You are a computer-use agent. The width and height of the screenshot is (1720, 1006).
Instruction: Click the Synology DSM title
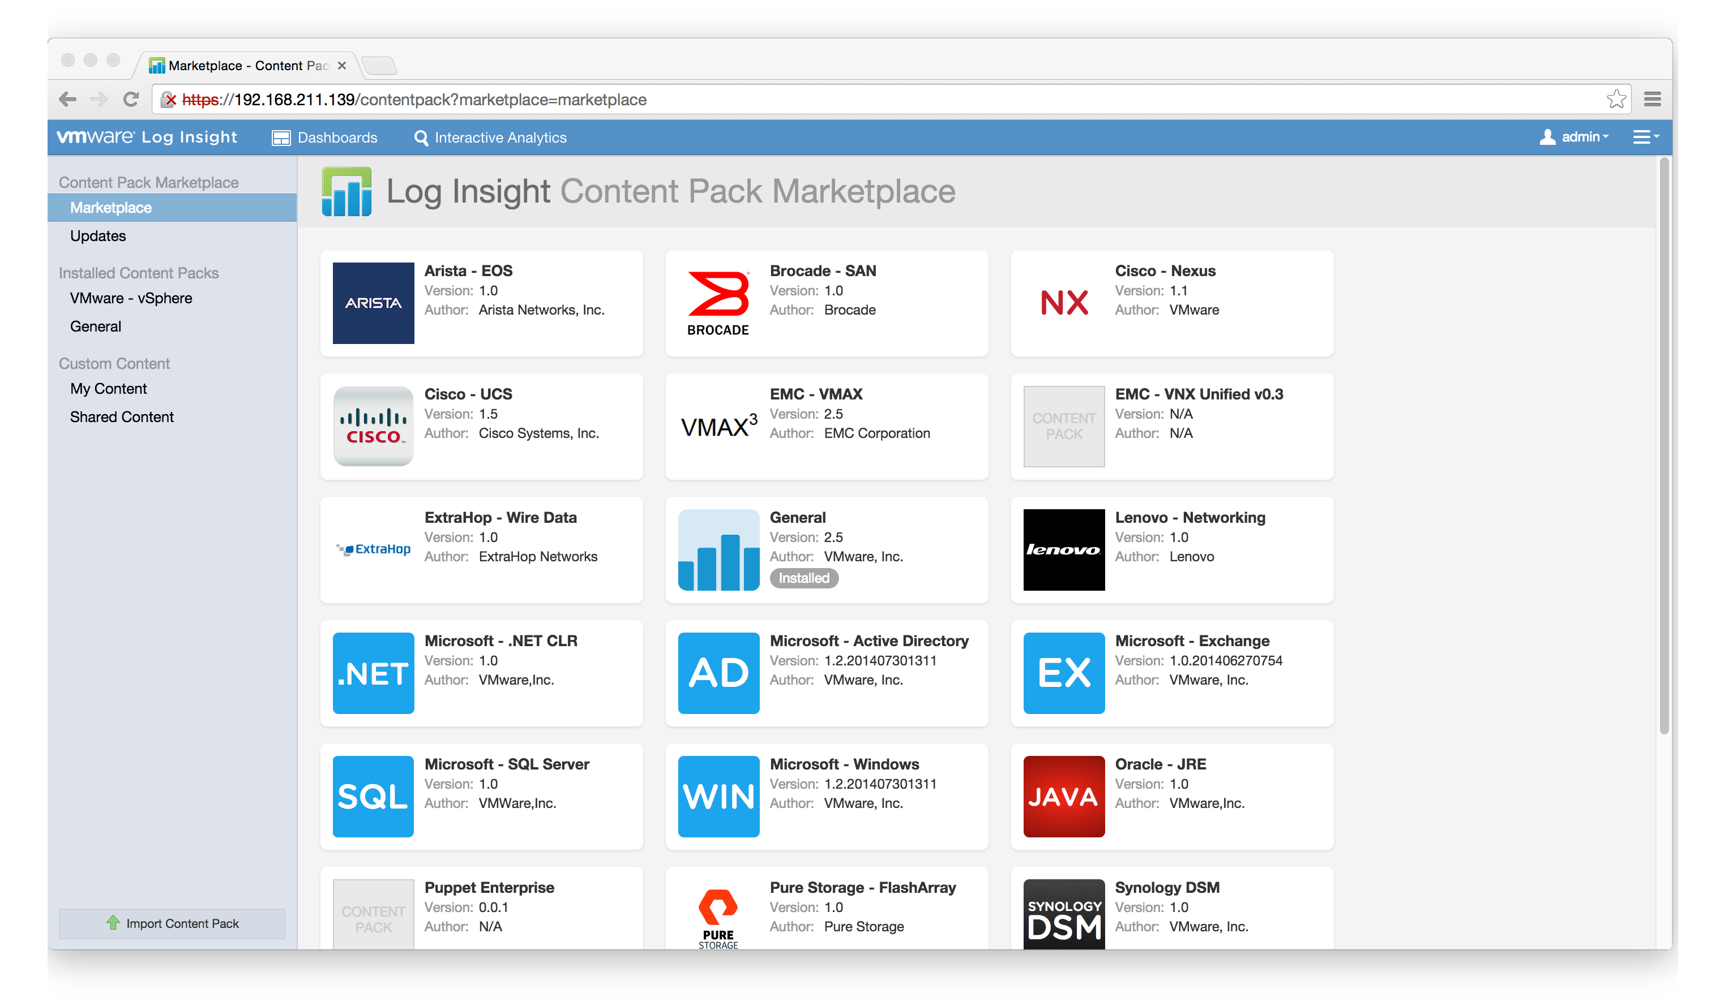(1167, 888)
